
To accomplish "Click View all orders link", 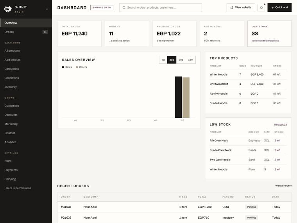I will (x=283, y=186).
